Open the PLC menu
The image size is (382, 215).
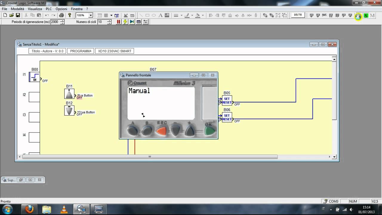(x=49, y=9)
